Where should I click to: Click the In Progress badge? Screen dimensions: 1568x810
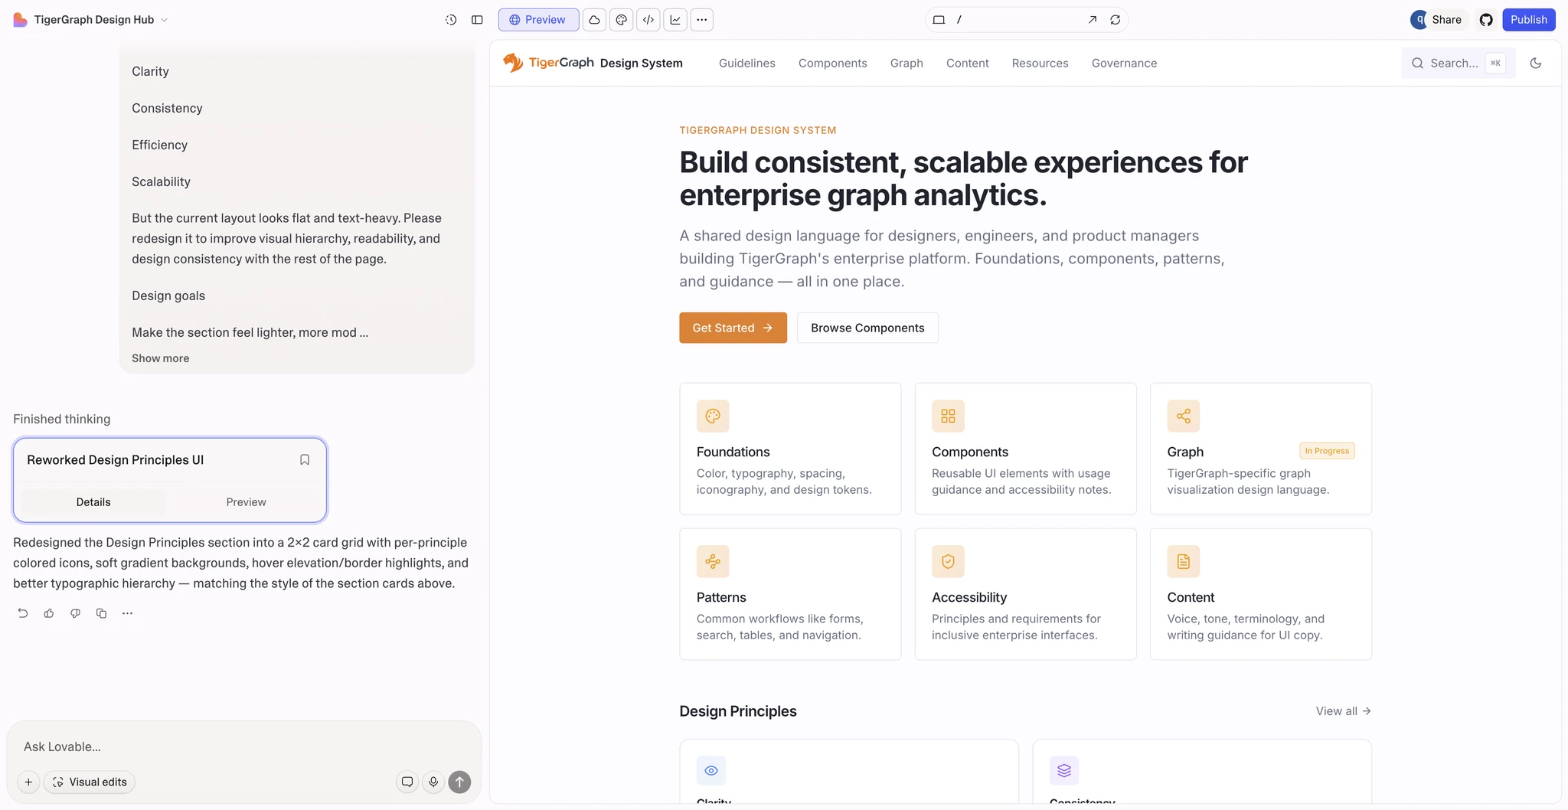click(x=1327, y=451)
